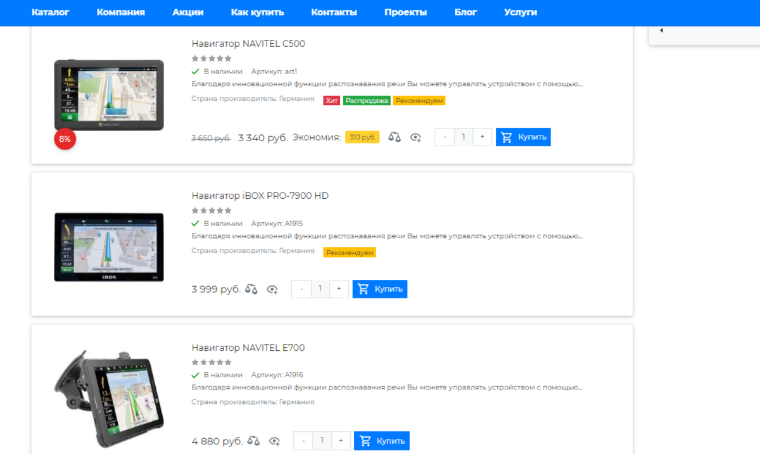Click the 8% discount badge
760x454 pixels.
[65, 139]
